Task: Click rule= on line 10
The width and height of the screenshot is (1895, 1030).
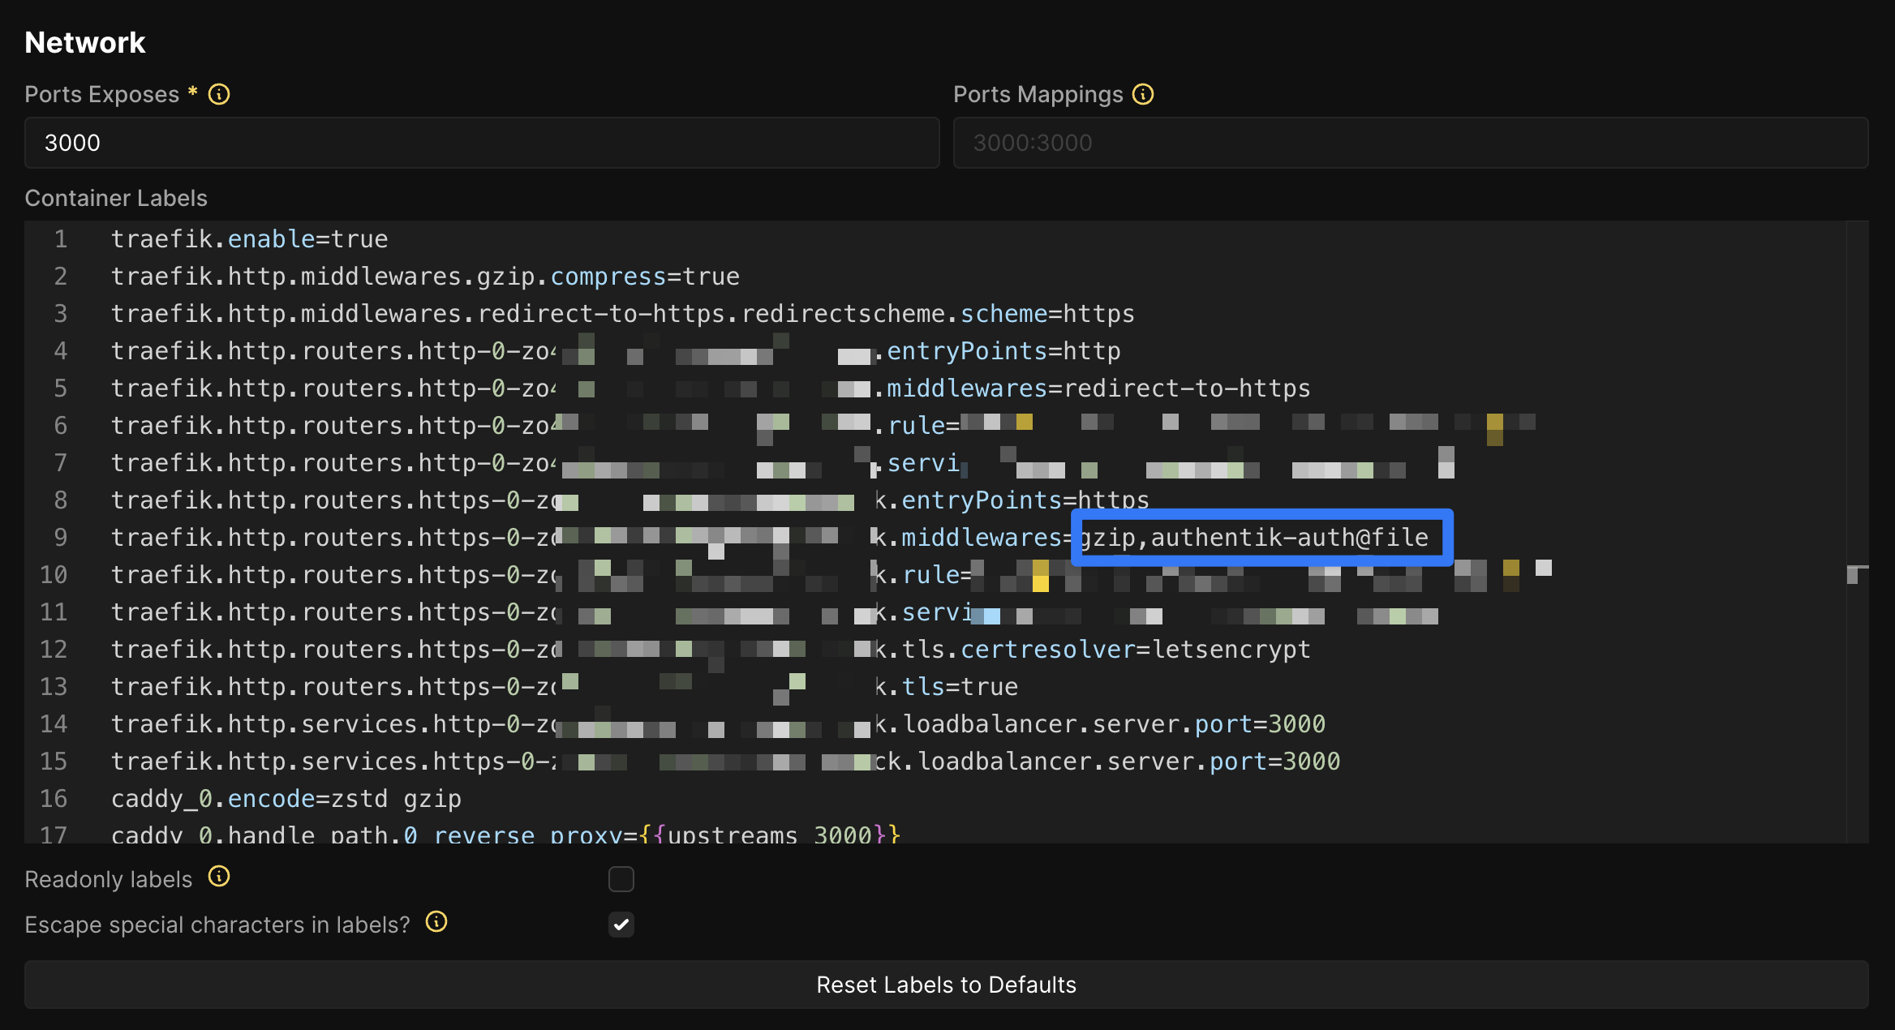Action: coord(937,575)
